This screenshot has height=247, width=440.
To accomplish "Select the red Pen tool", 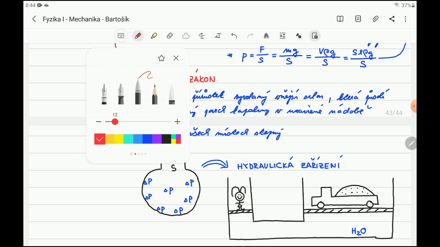I will pos(138,36).
